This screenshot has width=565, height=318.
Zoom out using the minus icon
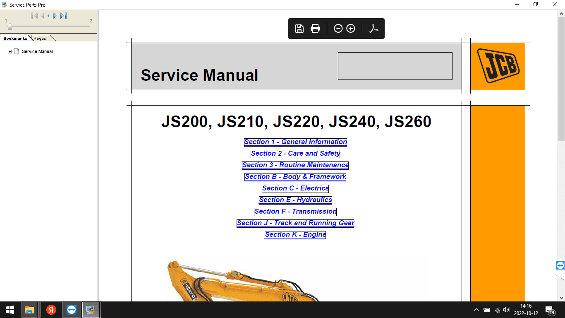[x=338, y=29]
